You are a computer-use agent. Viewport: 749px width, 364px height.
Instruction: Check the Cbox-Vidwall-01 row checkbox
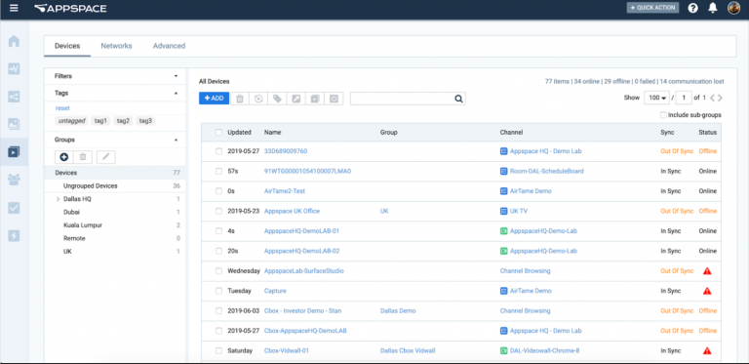tap(218, 350)
